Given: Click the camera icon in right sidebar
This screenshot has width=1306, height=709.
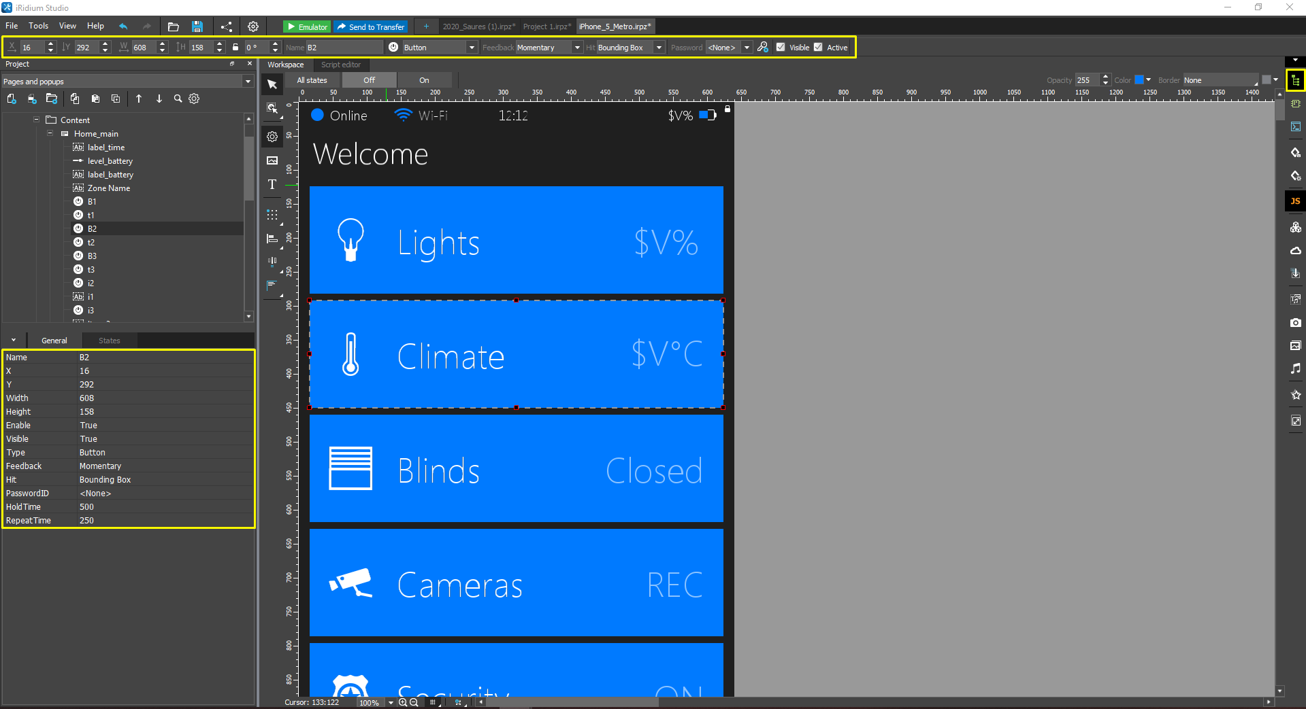Looking at the screenshot, I should (x=1295, y=323).
